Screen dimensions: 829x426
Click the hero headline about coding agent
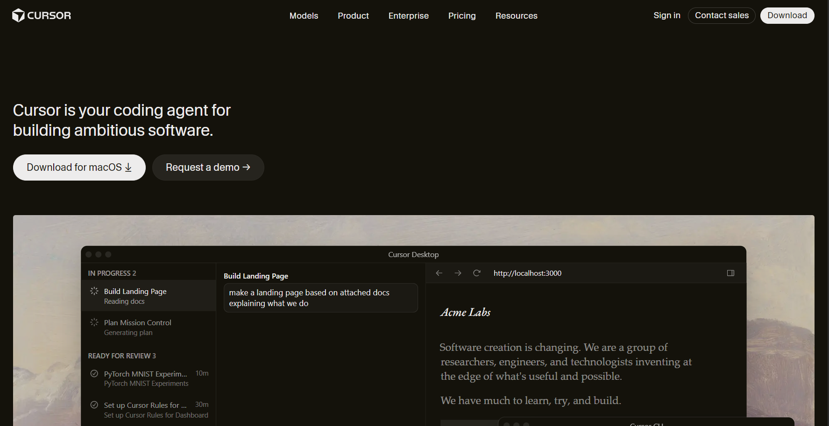tap(122, 120)
